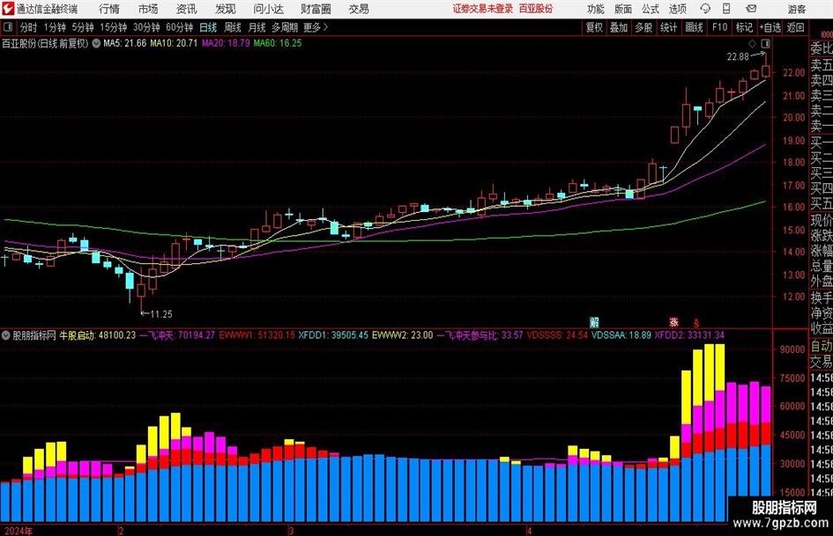Click the 解 marker icon on chart
Image resolution: width=833 pixels, height=536 pixels.
click(x=594, y=321)
